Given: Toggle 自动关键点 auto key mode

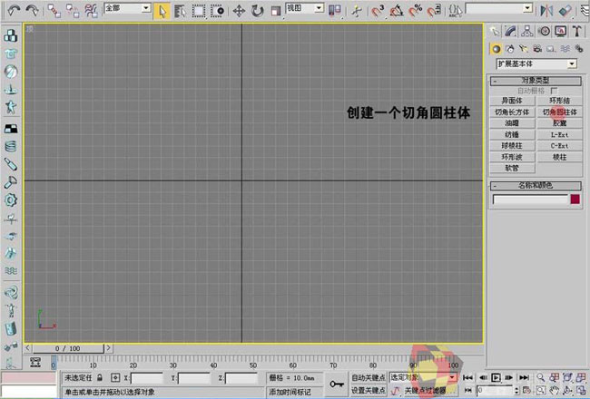Looking at the screenshot, I should point(368,377).
